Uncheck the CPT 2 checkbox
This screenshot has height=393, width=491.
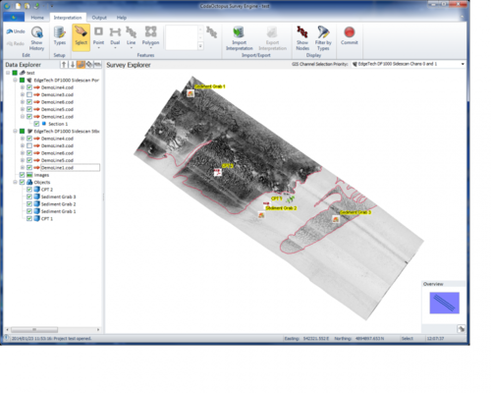[x=29, y=190]
